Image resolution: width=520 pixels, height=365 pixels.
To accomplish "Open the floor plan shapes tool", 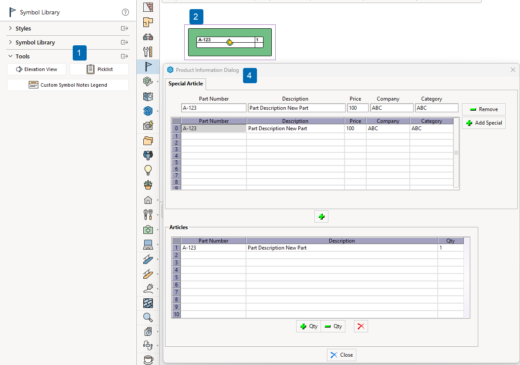I will click(x=148, y=22).
